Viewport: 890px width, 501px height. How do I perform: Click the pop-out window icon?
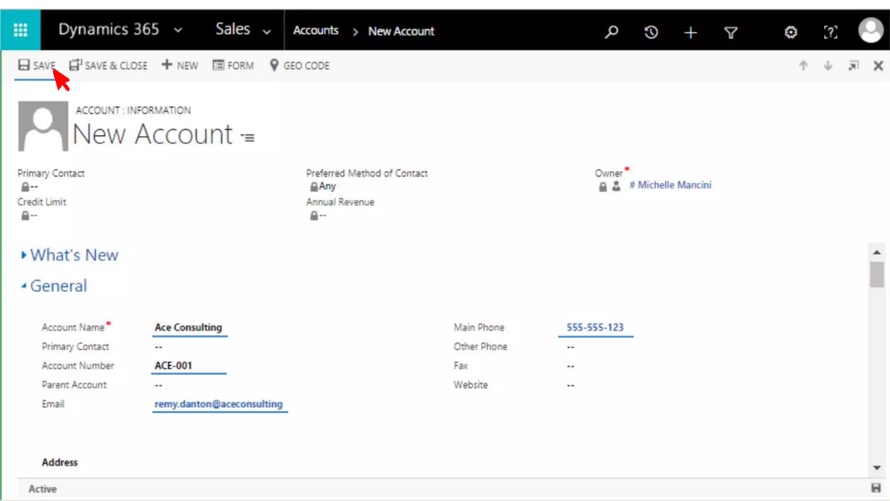pos(853,66)
